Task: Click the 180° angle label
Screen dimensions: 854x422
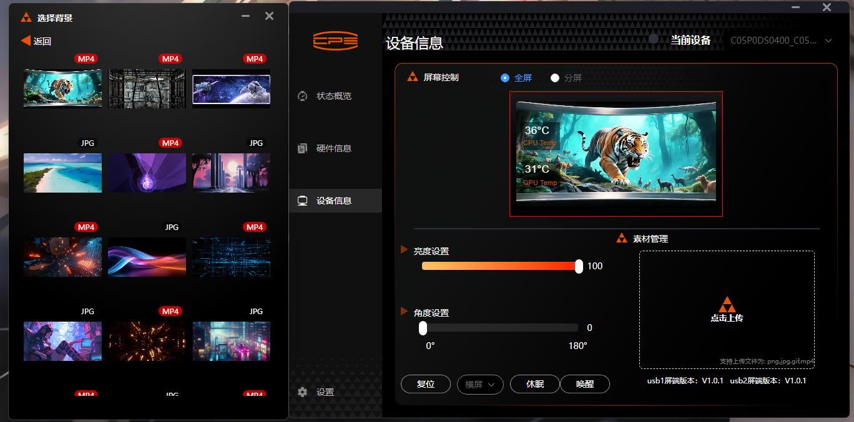Action: click(x=577, y=346)
